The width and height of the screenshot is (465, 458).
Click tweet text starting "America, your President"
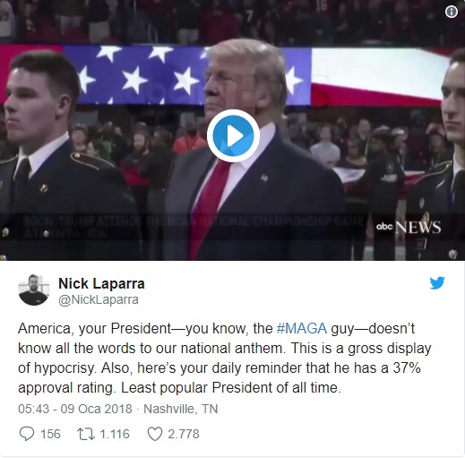point(225,358)
